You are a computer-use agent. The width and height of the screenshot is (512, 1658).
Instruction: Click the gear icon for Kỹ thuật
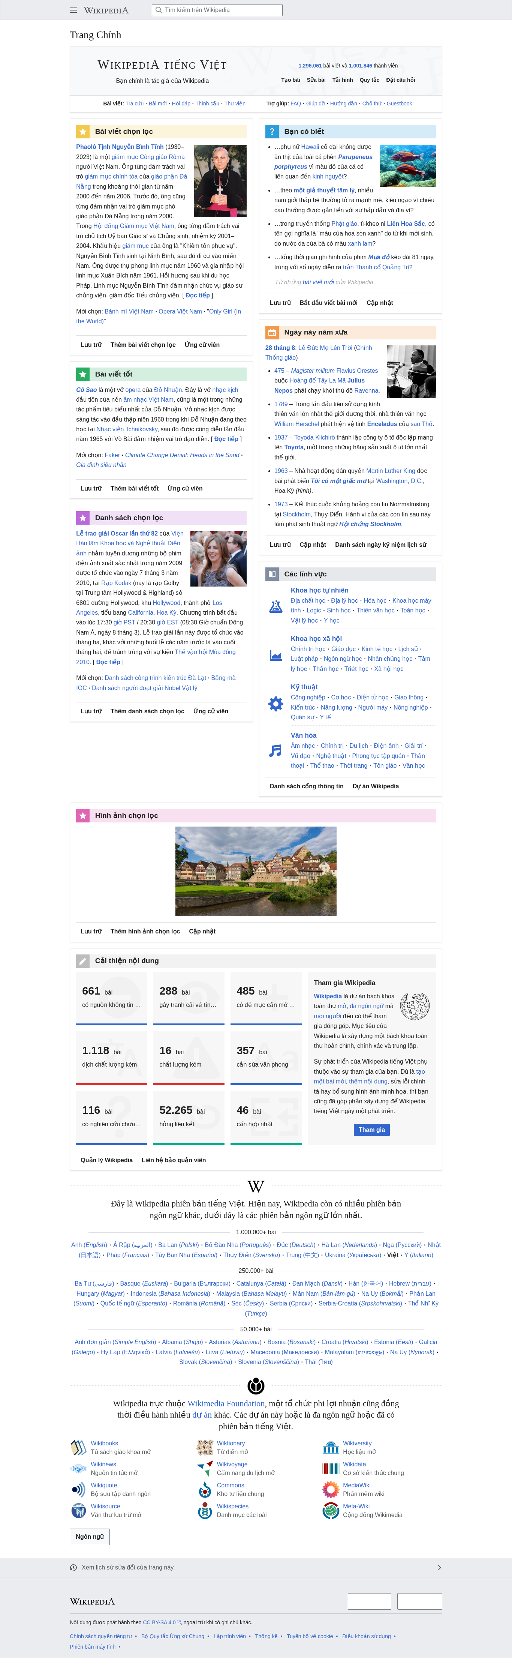coord(276,704)
